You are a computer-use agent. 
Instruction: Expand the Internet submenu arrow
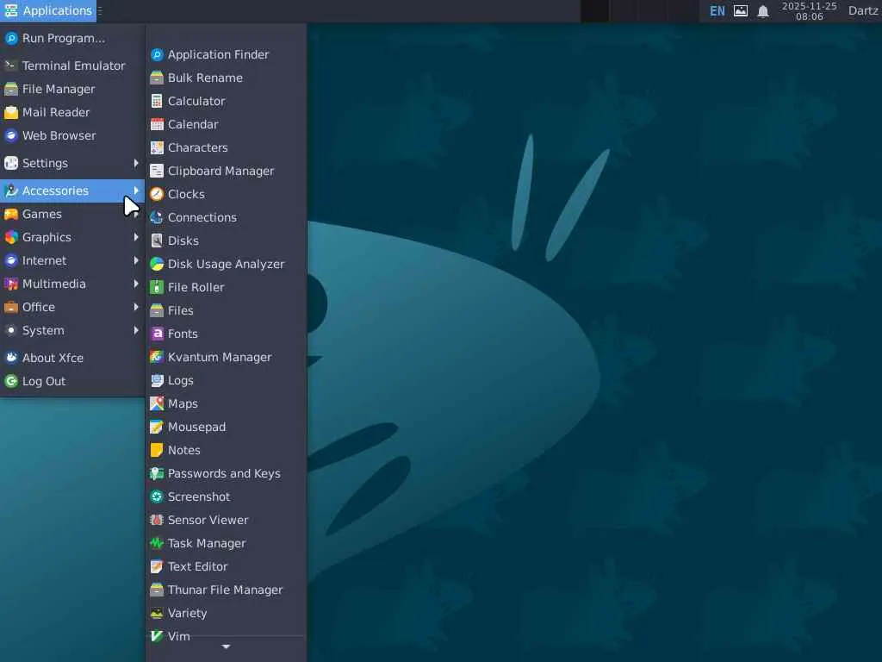click(136, 260)
